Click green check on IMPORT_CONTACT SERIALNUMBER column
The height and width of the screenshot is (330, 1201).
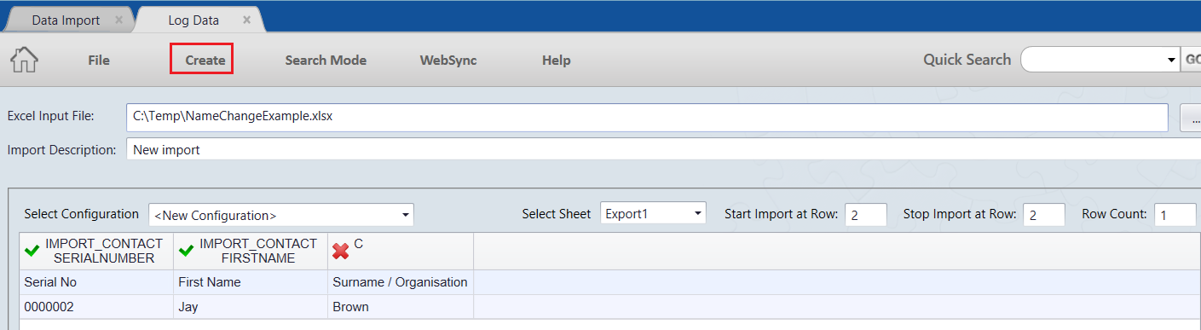[32, 252]
